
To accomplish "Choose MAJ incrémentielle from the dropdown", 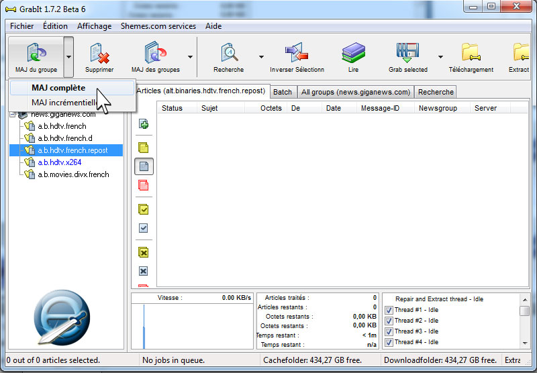I will [72, 103].
